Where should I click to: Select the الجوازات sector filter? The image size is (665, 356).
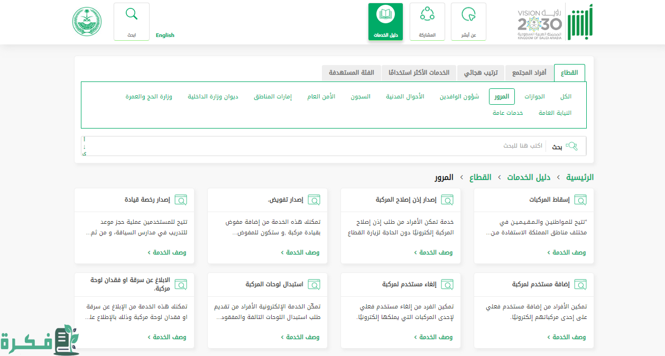click(534, 97)
